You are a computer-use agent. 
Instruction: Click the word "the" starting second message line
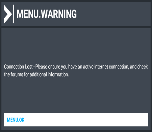tap(7, 75)
